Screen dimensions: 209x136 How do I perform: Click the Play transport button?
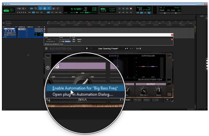(127, 8)
